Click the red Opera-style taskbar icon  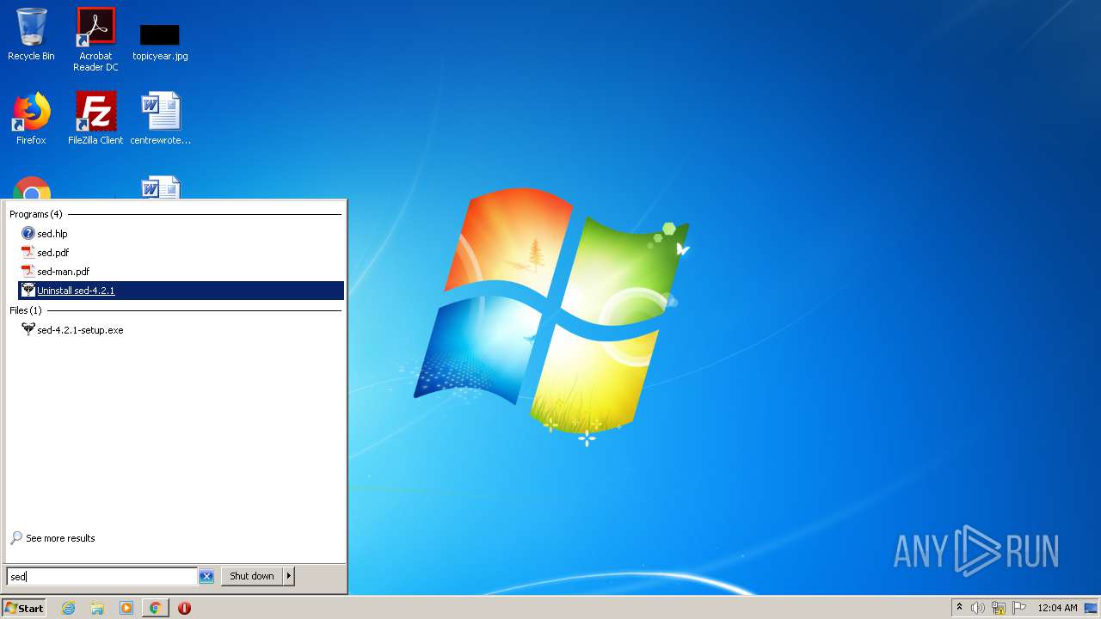(x=184, y=608)
